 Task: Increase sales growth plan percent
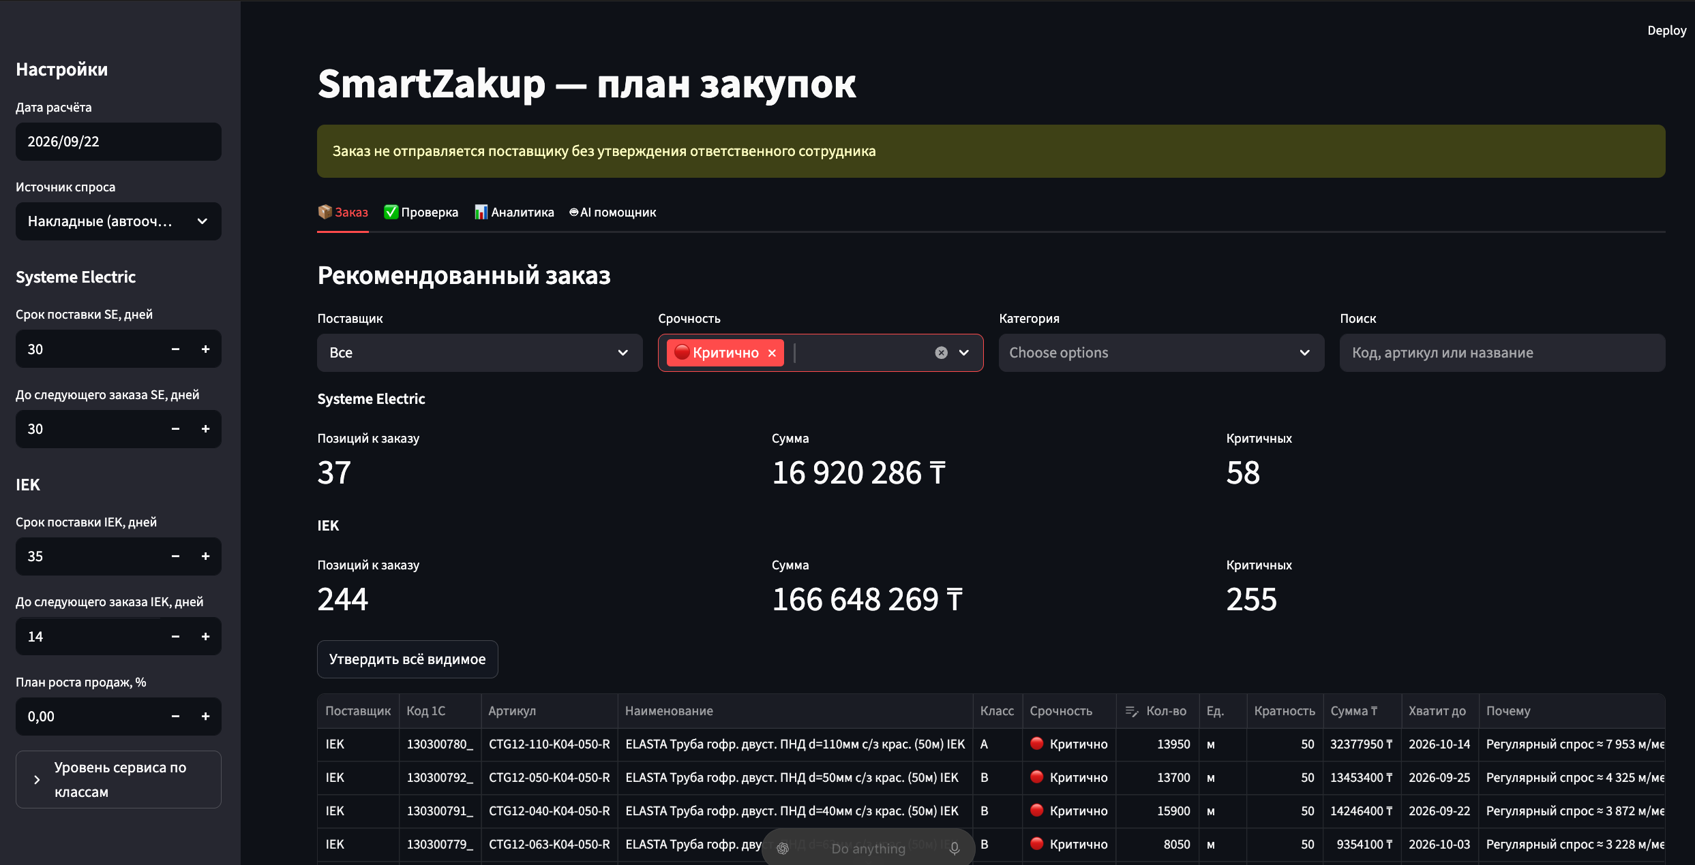click(x=205, y=717)
